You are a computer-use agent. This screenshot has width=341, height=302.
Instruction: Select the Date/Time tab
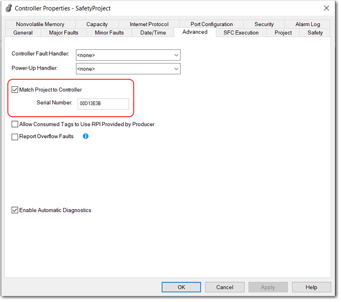point(153,32)
